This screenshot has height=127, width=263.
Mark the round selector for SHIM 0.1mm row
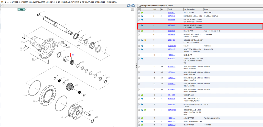(139, 84)
